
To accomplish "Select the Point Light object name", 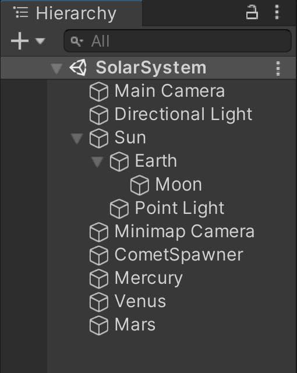I will pyautogui.click(x=179, y=209).
